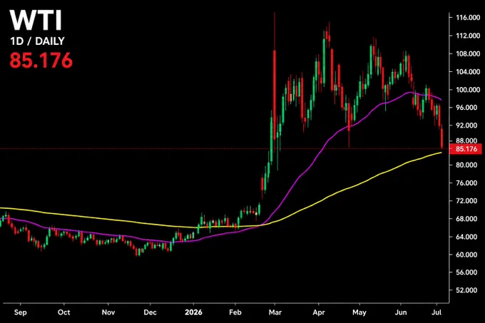The width and height of the screenshot is (485, 323).
Task: Click the Mar label on time axis
Action: tap(275, 312)
